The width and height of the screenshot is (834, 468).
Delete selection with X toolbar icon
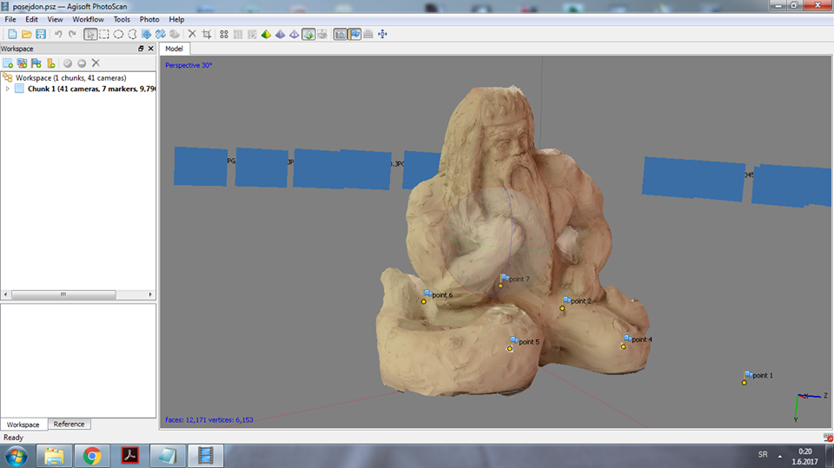pos(192,34)
